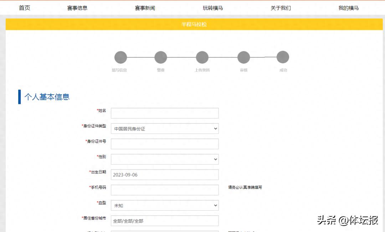Viewport: 385px width, 232px height.
Task: Open the 身份证件类型 dropdown
Action: (x=165, y=128)
